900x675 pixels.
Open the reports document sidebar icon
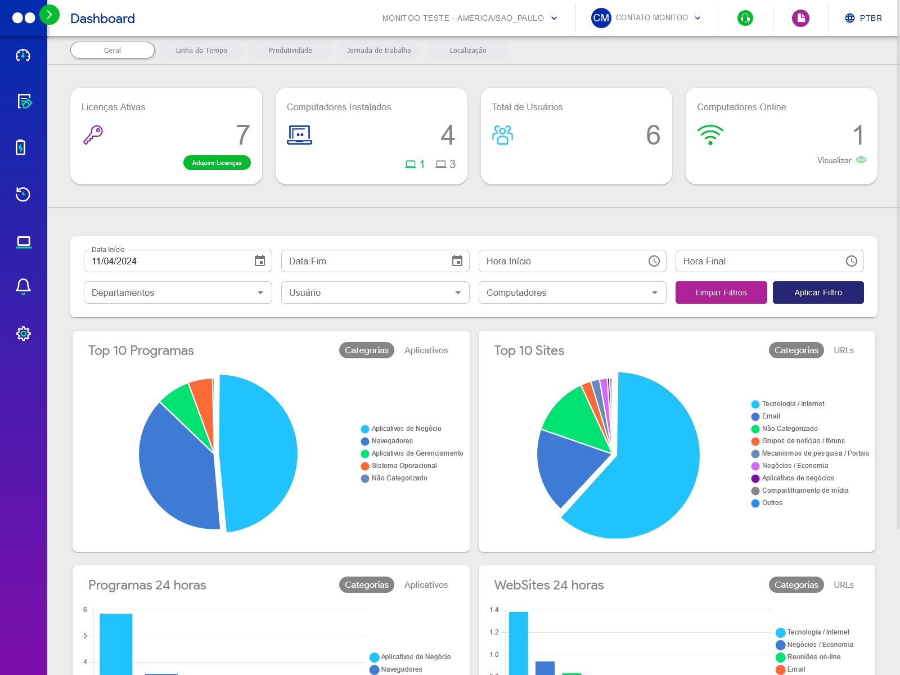24,101
